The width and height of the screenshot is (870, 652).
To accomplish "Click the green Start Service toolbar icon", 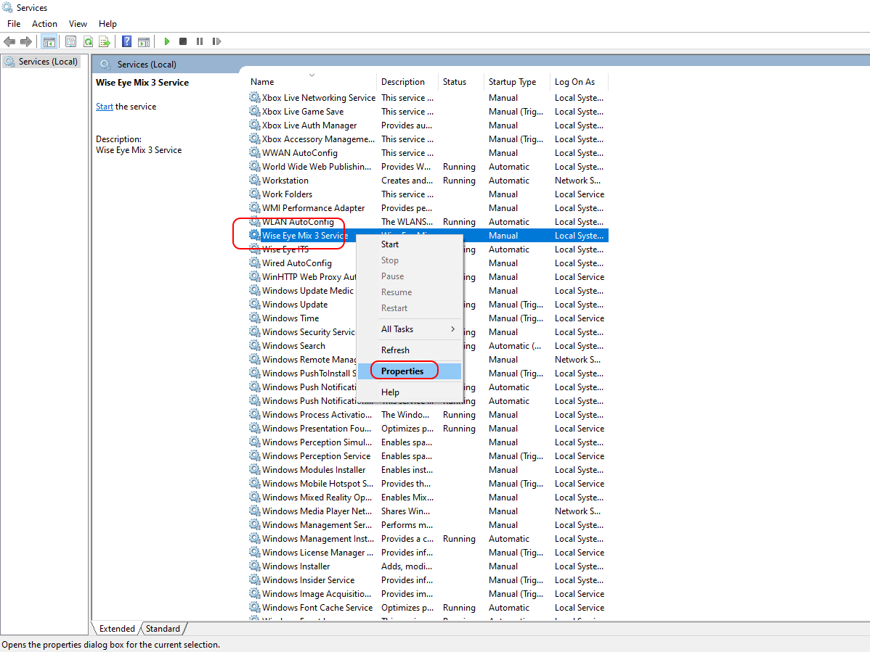I will pyautogui.click(x=167, y=42).
